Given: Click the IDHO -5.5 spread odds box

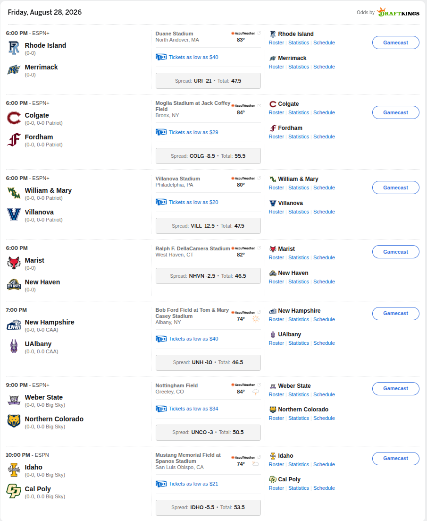Looking at the screenshot, I should click(x=208, y=508).
